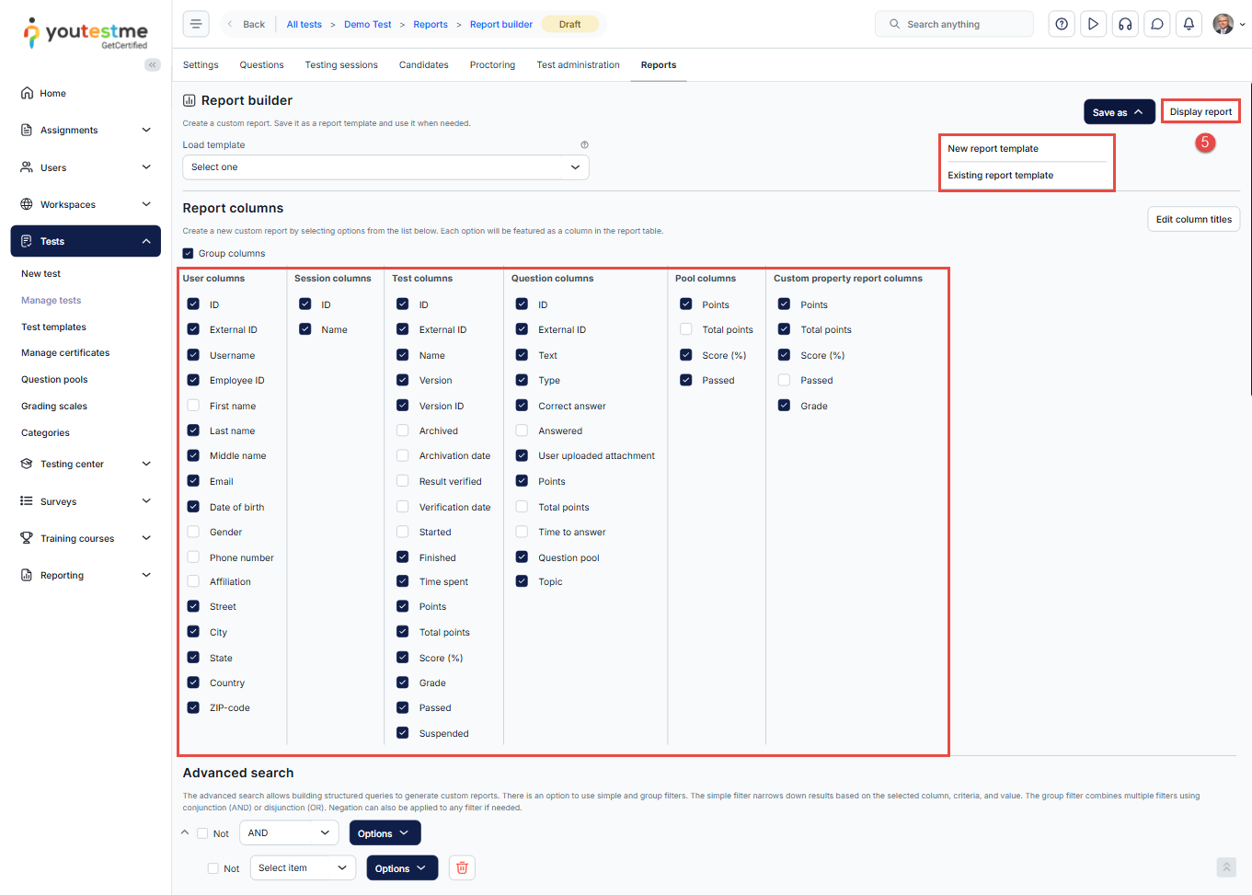Click the play tutorial icon
Image resolution: width=1252 pixels, height=895 pixels.
(x=1093, y=24)
